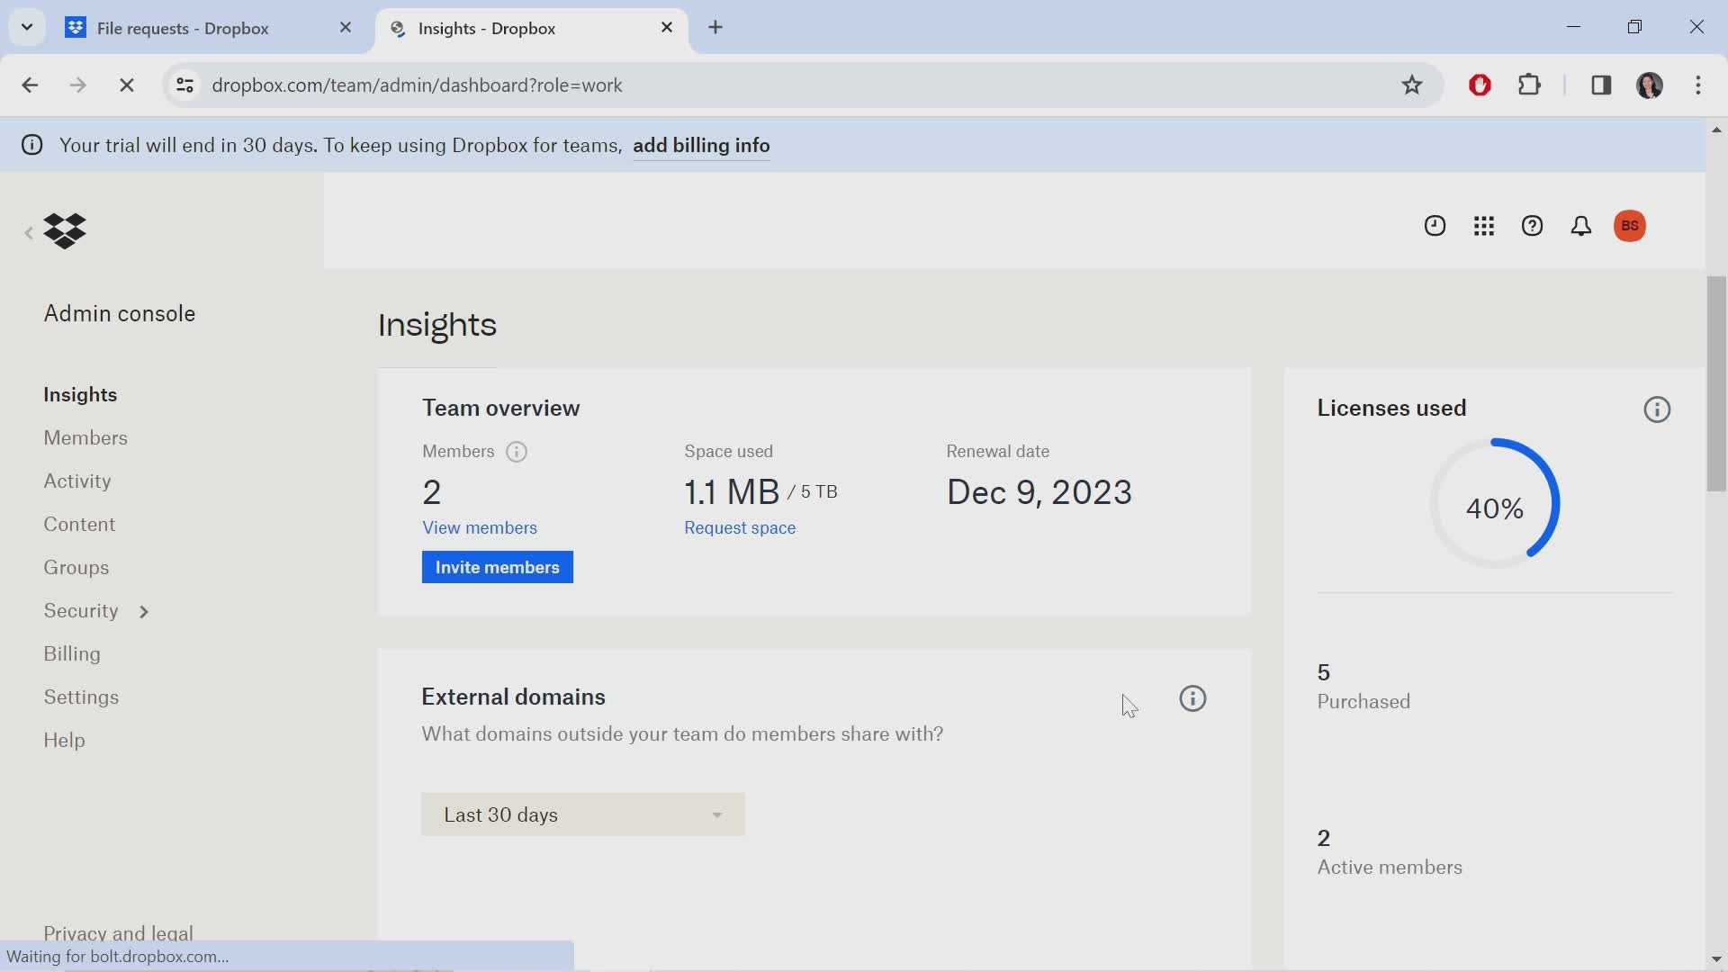Click the Members info icon

tap(517, 452)
